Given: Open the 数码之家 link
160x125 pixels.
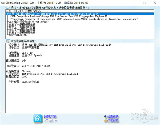Looking at the screenshot, I should click(50, 117).
